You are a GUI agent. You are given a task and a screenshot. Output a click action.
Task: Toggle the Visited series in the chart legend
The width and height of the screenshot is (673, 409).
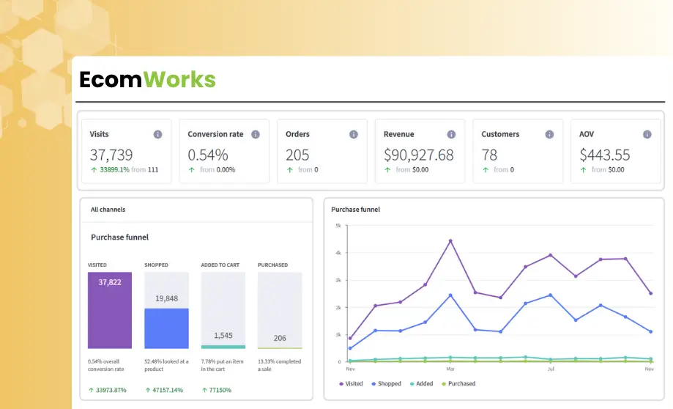351,383
